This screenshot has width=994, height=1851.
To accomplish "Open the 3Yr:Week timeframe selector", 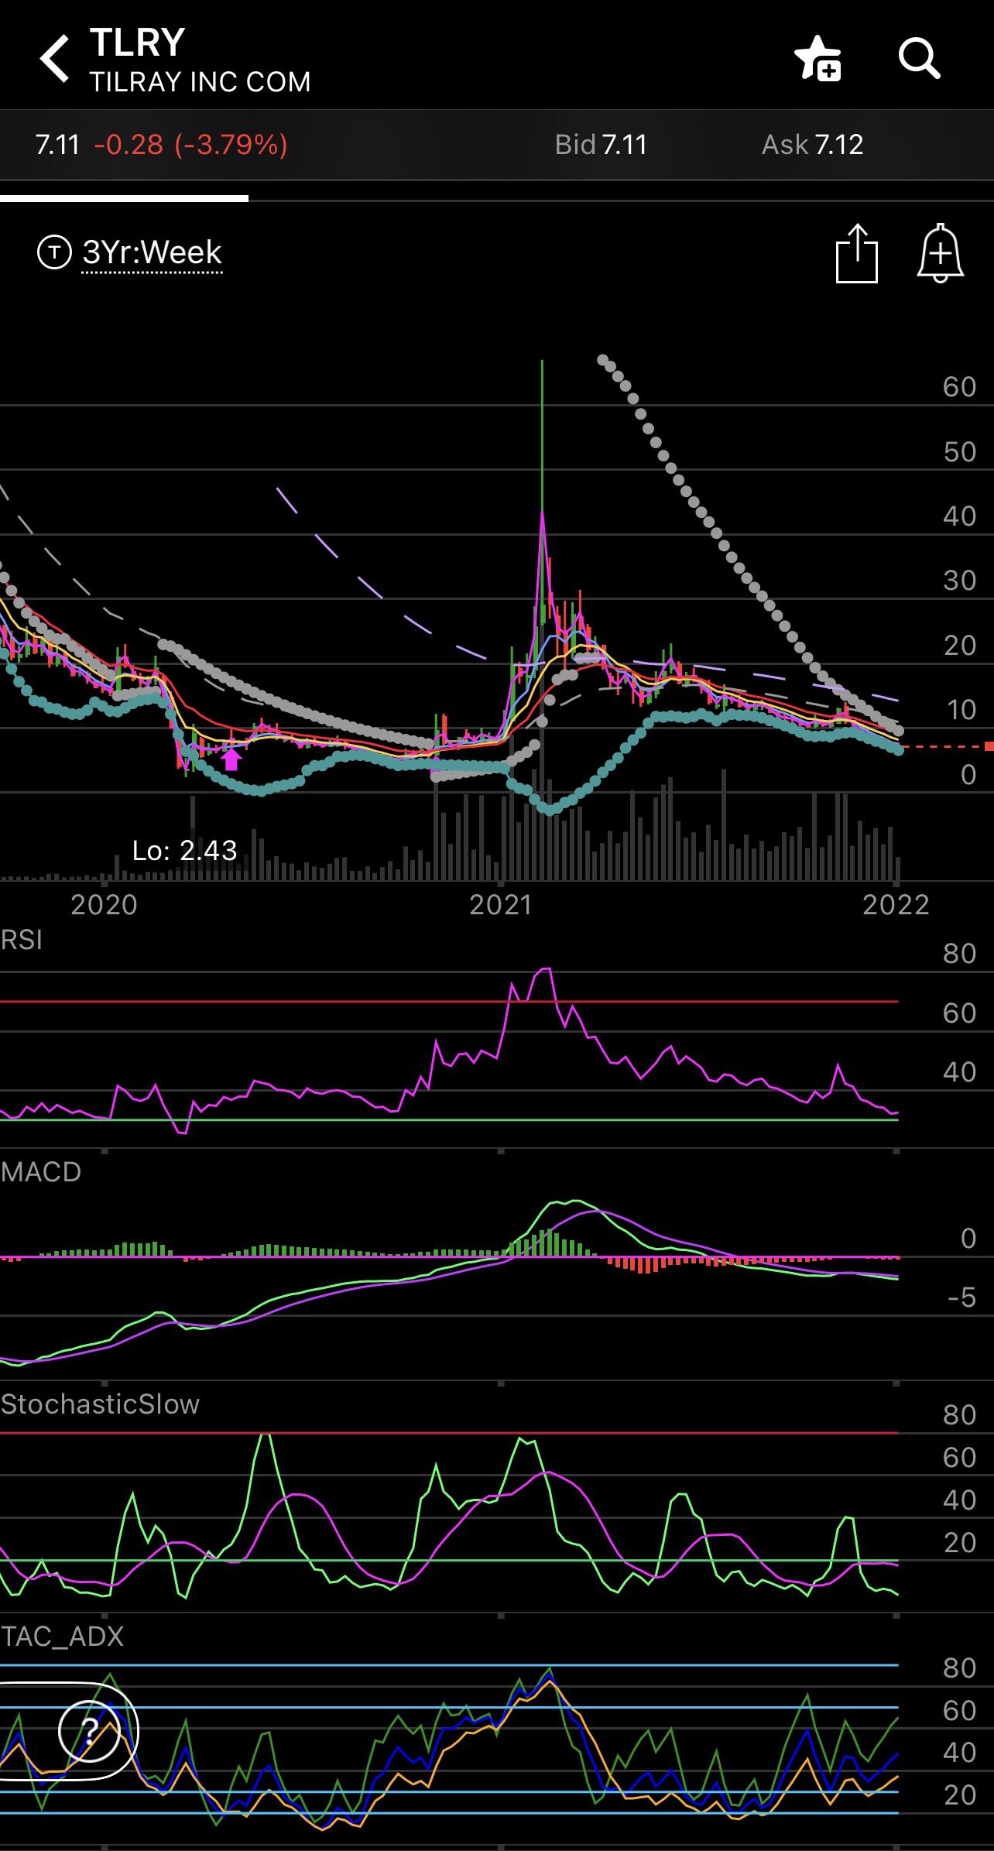I will point(153,252).
